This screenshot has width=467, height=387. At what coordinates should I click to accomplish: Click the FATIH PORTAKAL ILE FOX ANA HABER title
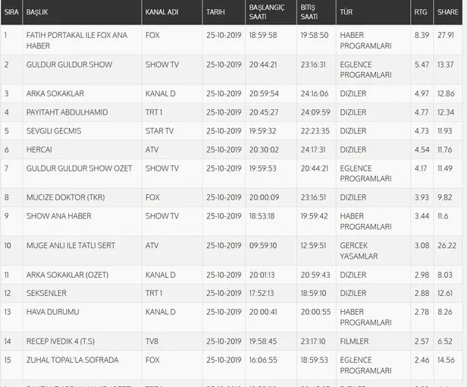[77, 40]
